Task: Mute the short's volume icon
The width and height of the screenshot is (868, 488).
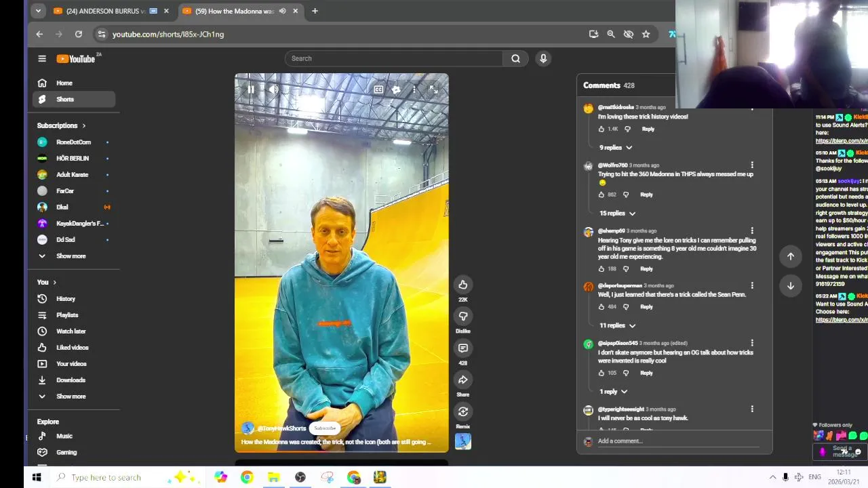Action: (273, 89)
